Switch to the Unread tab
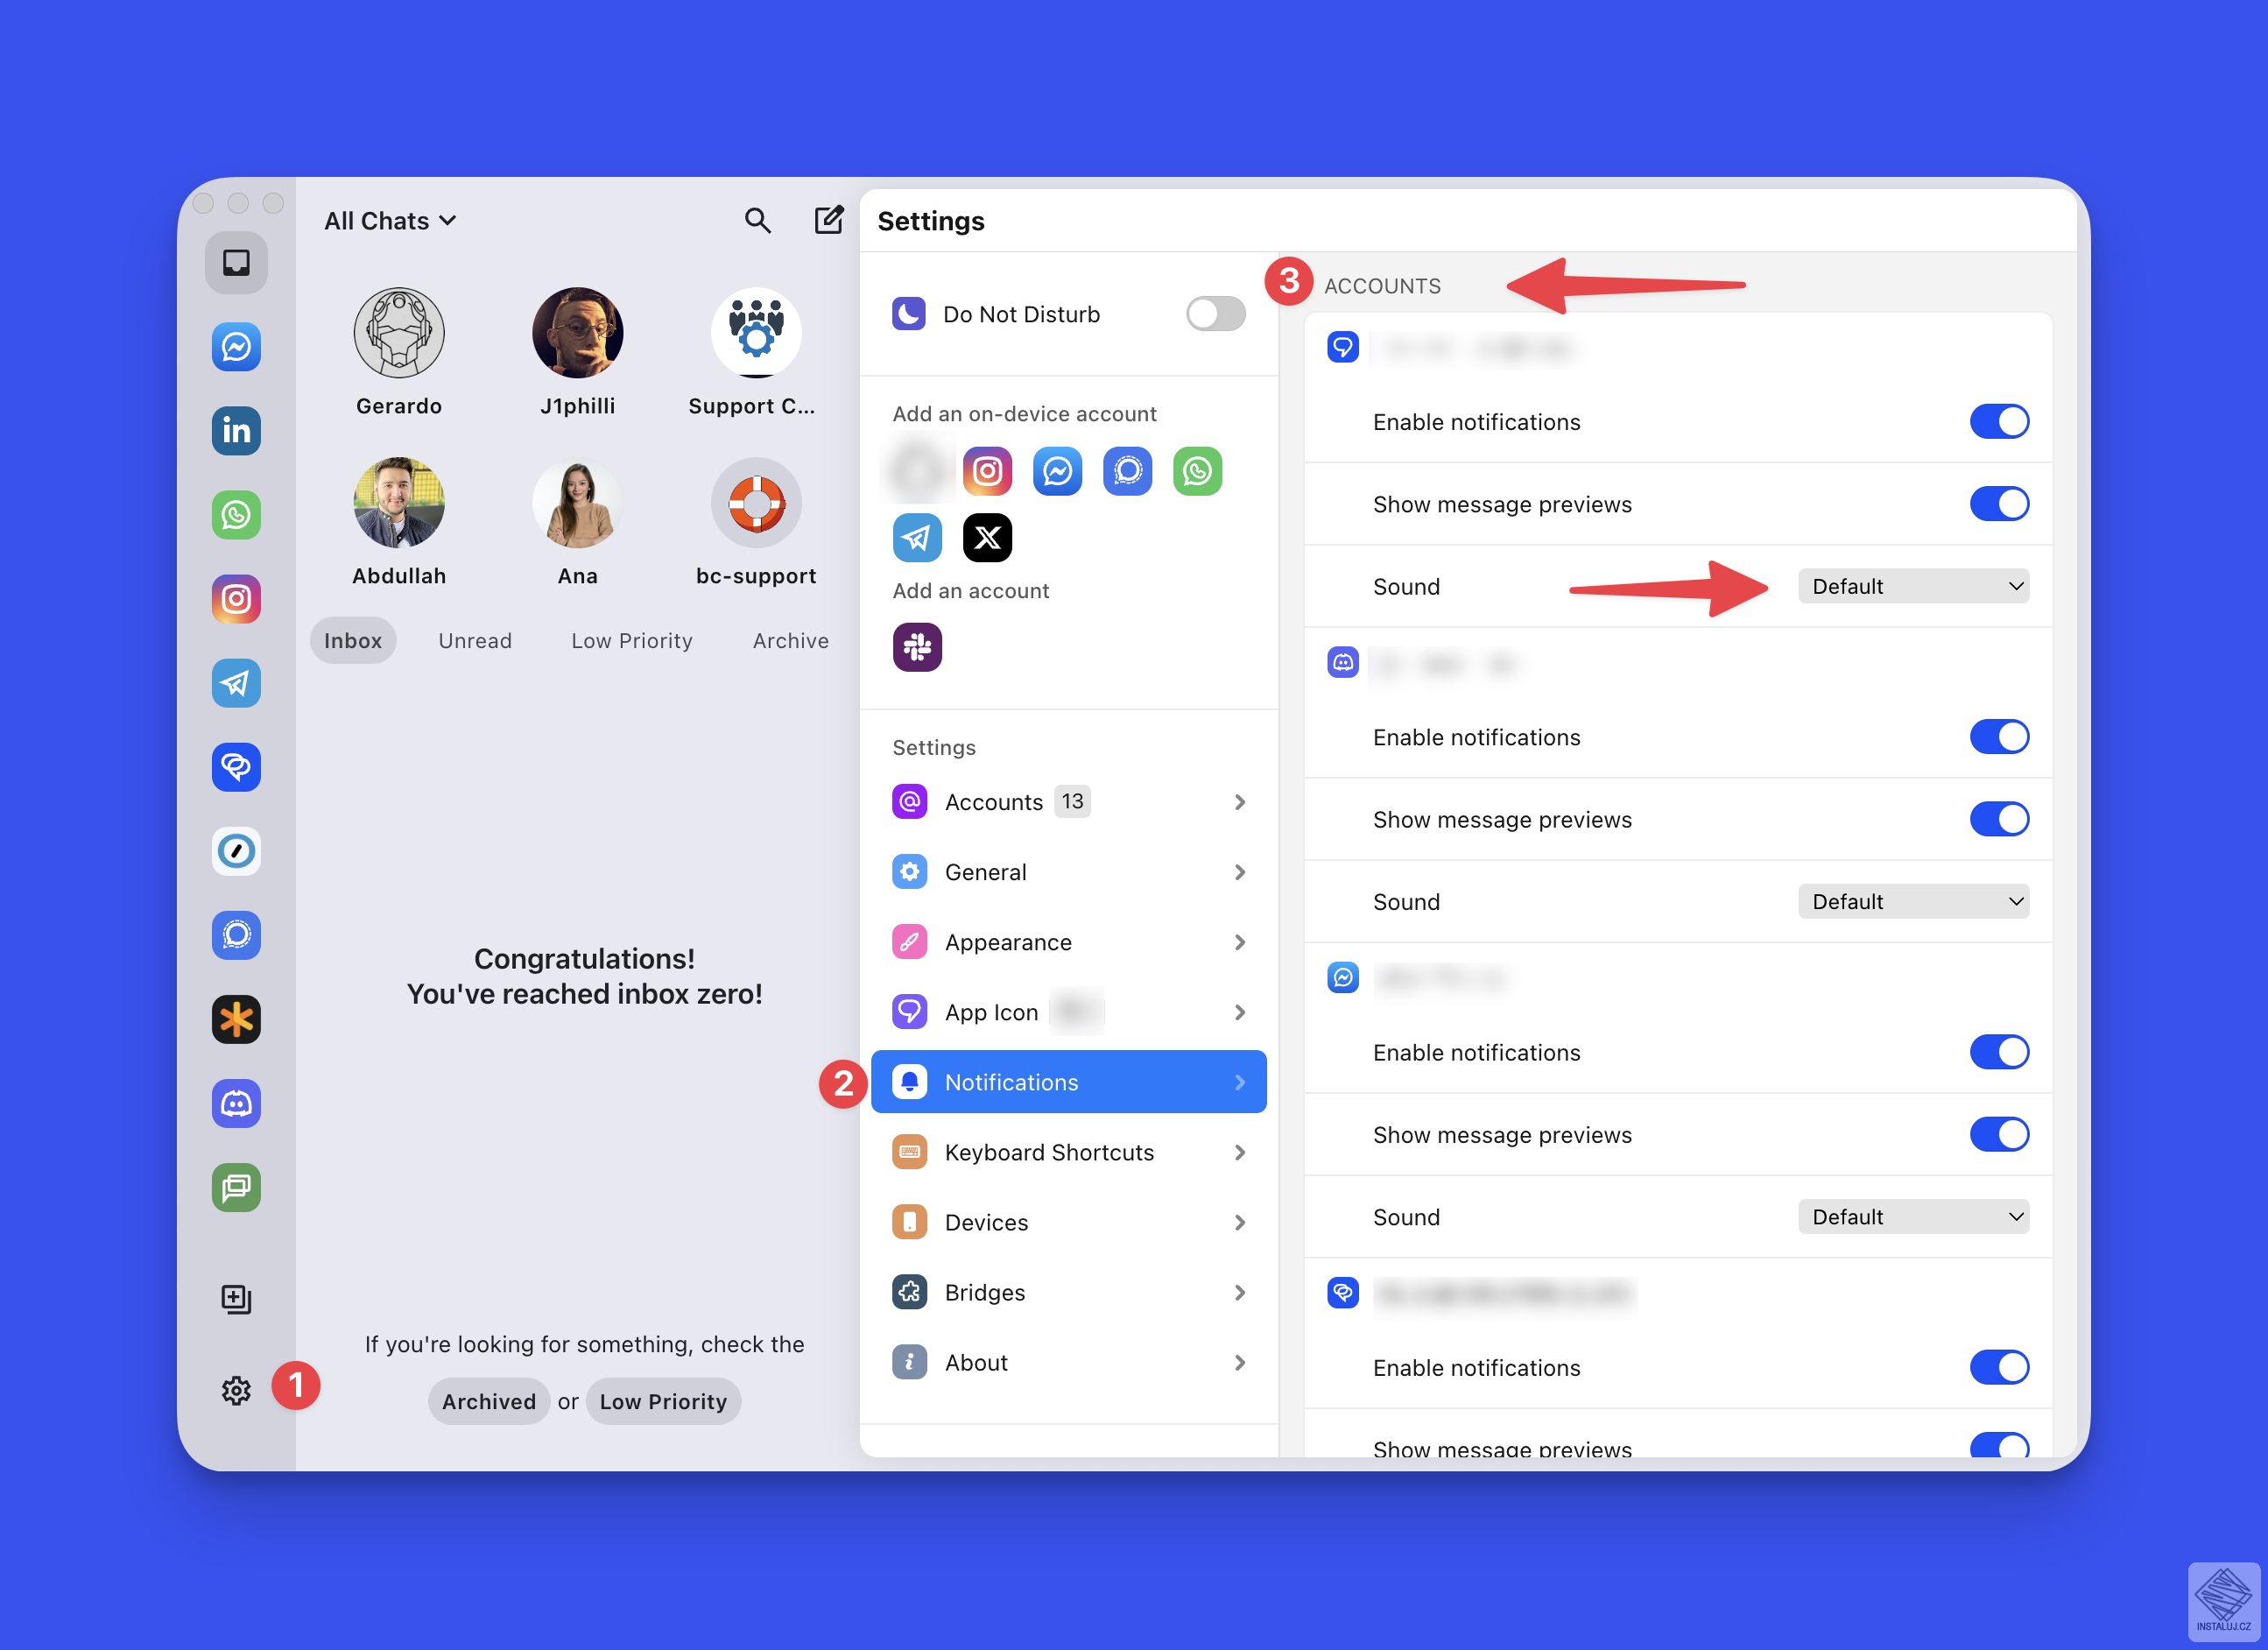This screenshot has width=2268, height=1650. 475,641
